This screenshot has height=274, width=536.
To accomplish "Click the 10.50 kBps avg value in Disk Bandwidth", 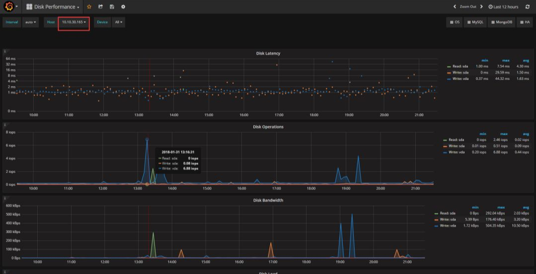I will coord(521,226).
